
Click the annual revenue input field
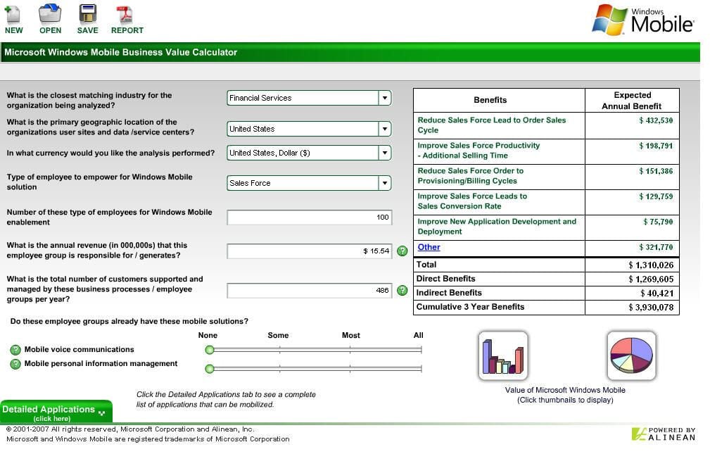(x=310, y=251)
